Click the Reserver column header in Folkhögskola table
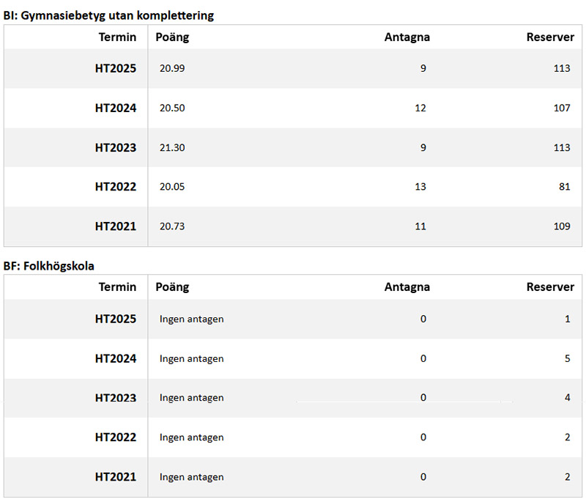This screenshot has width=586, height=499. [550, 287]
